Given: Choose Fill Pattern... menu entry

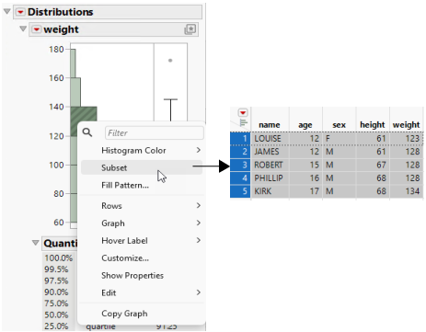Looking at the screenshot, I should (125, 185).
